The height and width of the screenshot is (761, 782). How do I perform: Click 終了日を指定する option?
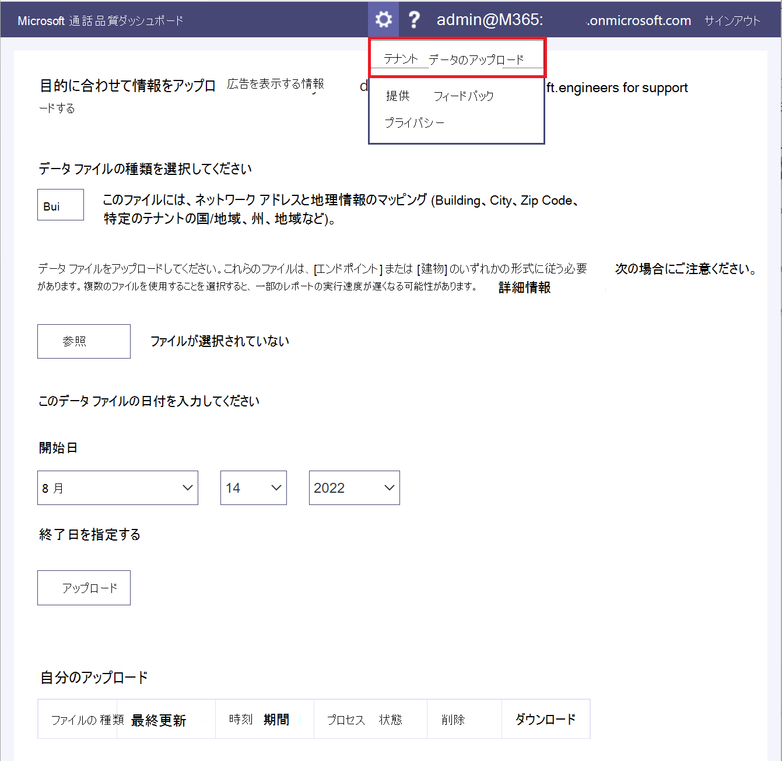click(x=90, y=534)
